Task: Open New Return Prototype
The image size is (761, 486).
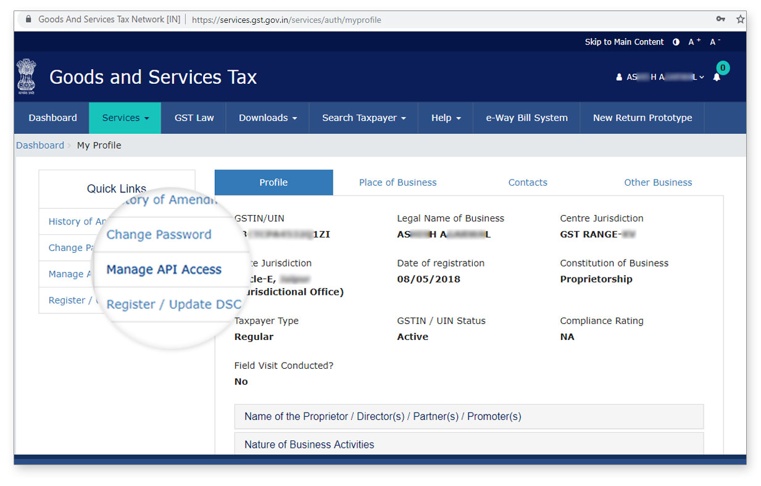Action: (642, 118)
